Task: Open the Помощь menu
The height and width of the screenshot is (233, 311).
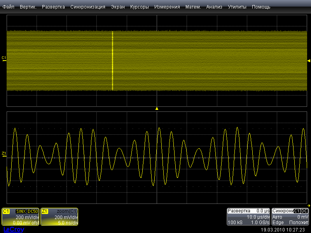Action: point(261,7)
